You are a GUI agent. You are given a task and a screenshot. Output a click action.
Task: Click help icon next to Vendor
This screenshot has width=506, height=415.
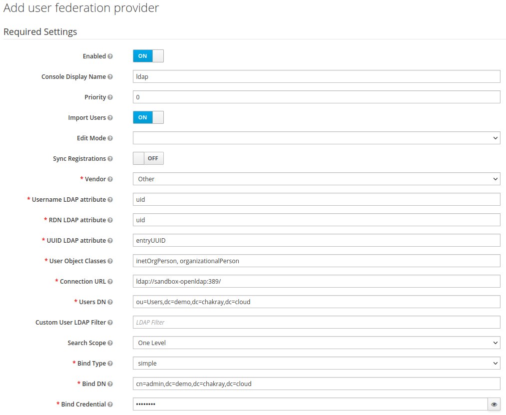[110, 179]
